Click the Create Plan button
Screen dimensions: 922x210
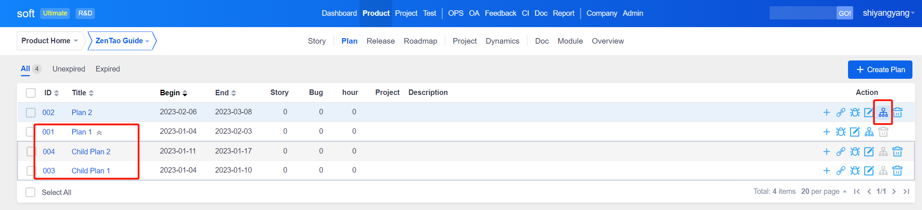[x=880, y=70]
